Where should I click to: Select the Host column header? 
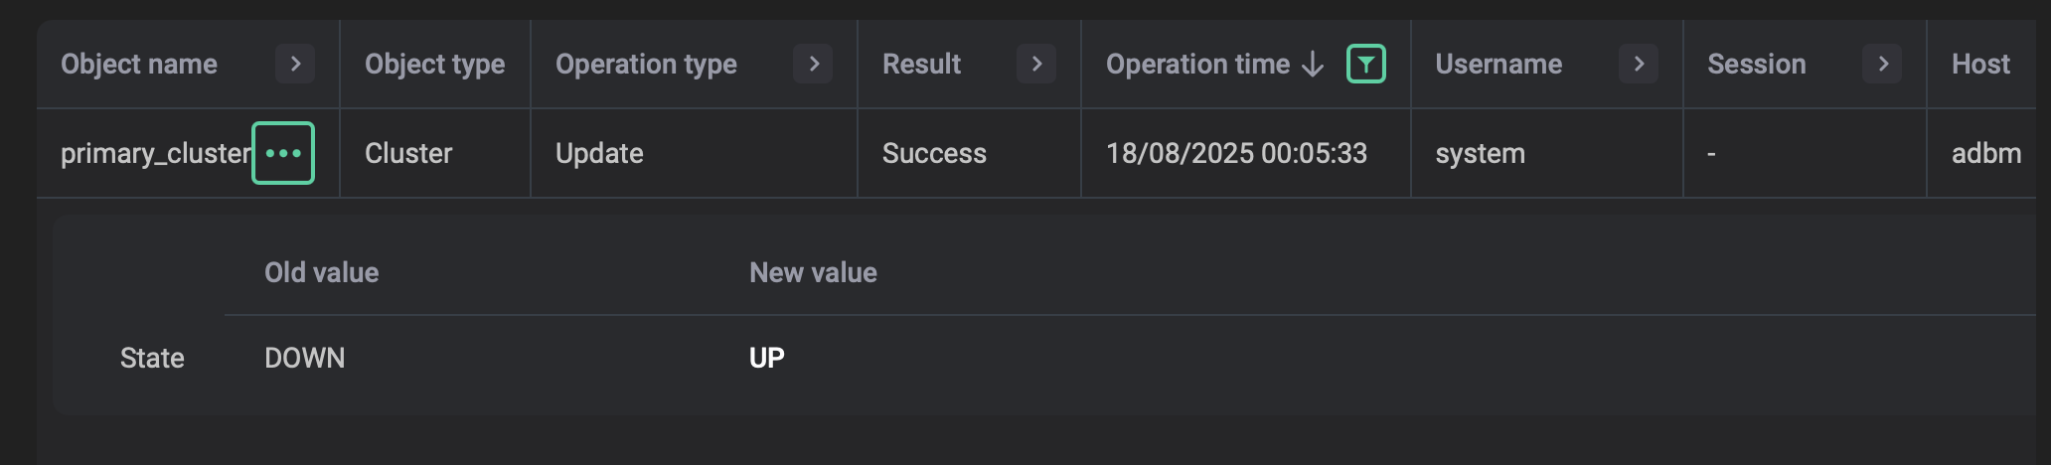1980,65
